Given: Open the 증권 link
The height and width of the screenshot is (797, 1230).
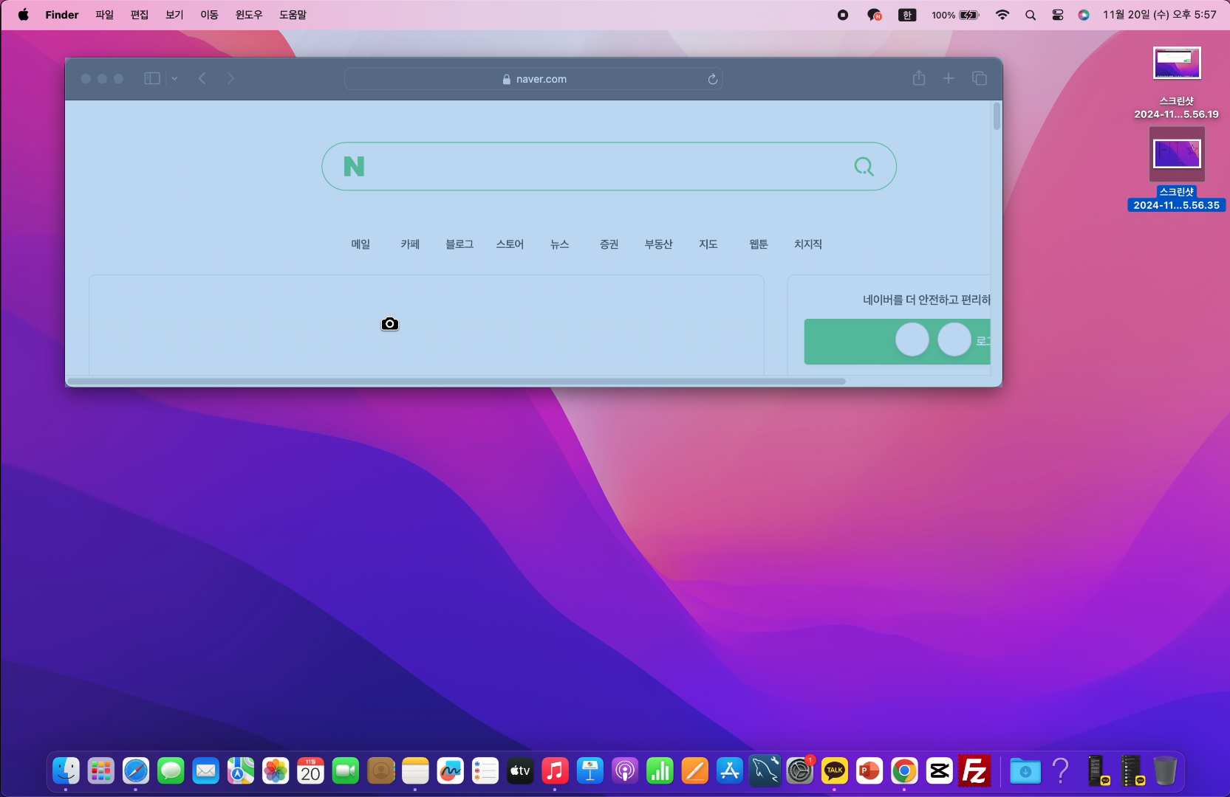Looking at the screenshot, I should tap(609, 244).
